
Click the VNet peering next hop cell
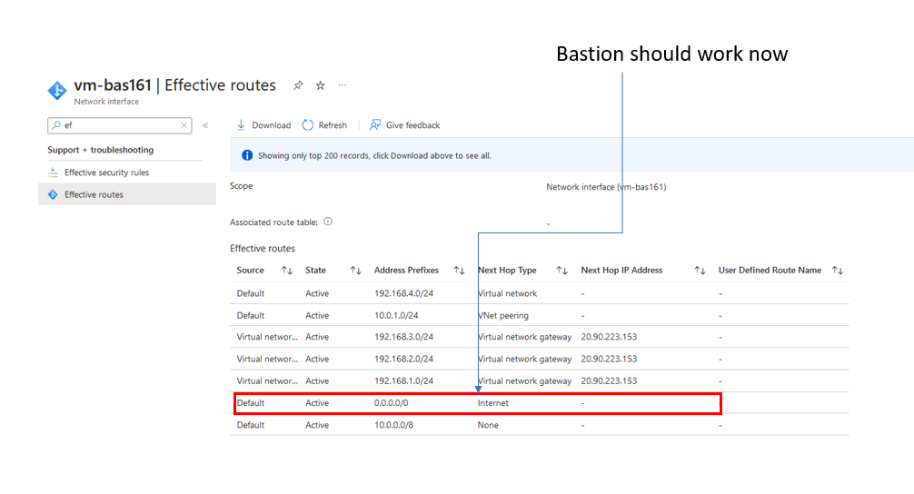503,316
